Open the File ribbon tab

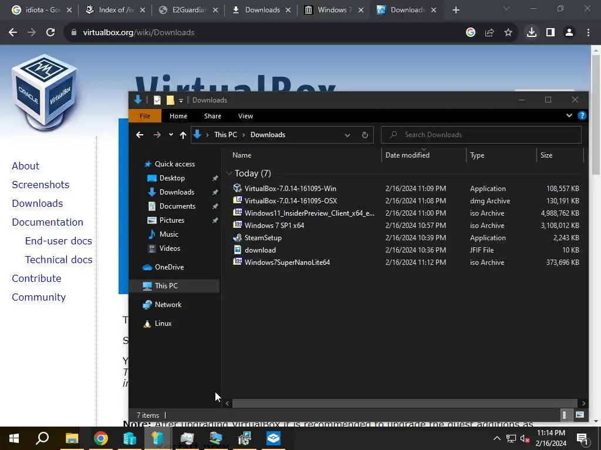(x=145, y=116)
